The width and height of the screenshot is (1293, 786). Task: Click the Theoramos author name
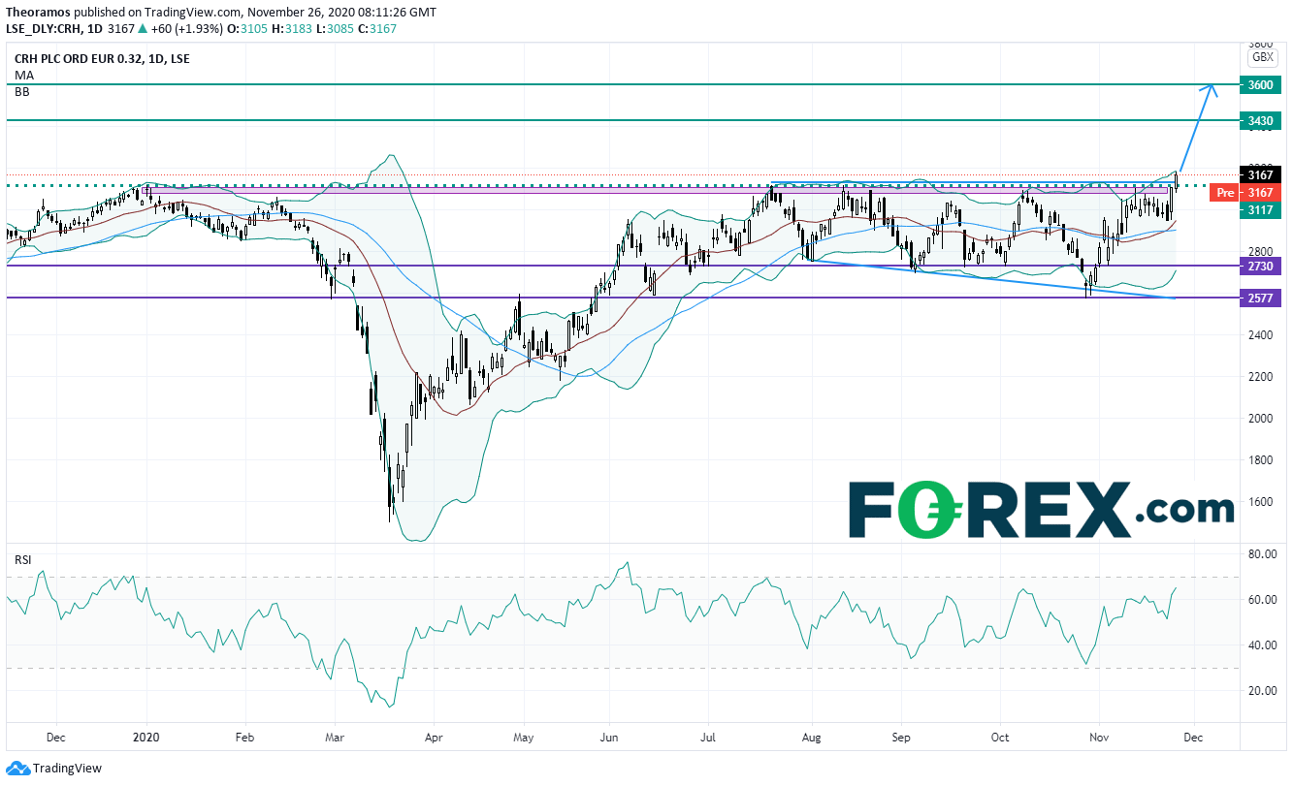tap(38, 13)
